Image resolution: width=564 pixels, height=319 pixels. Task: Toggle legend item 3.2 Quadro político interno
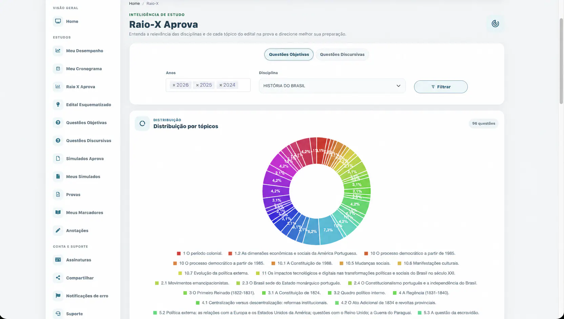pos(356,293)
